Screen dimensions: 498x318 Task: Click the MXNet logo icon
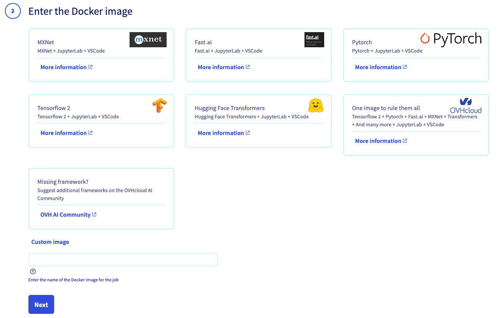click(x=148, y=40)
